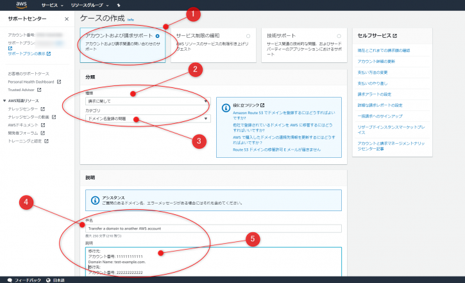Open ナレッジセンターの動画 link
Screen dimensions: 465x283
[28, 117]
